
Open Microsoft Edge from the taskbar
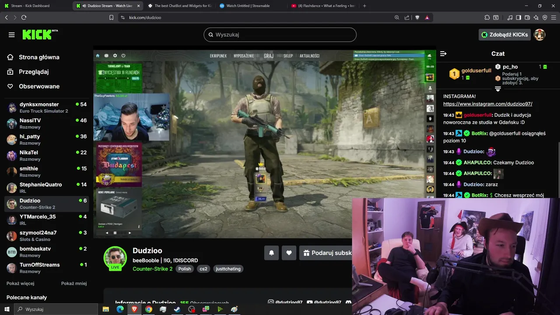click(120, 309)
